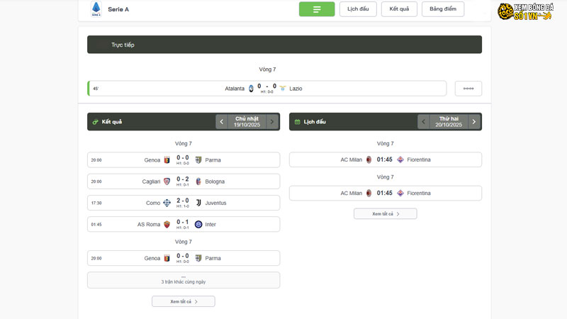This screenshot has width=567, height=319.
Task: Expand 3 trận khác cùng ngày
Action: click(184, 280)
